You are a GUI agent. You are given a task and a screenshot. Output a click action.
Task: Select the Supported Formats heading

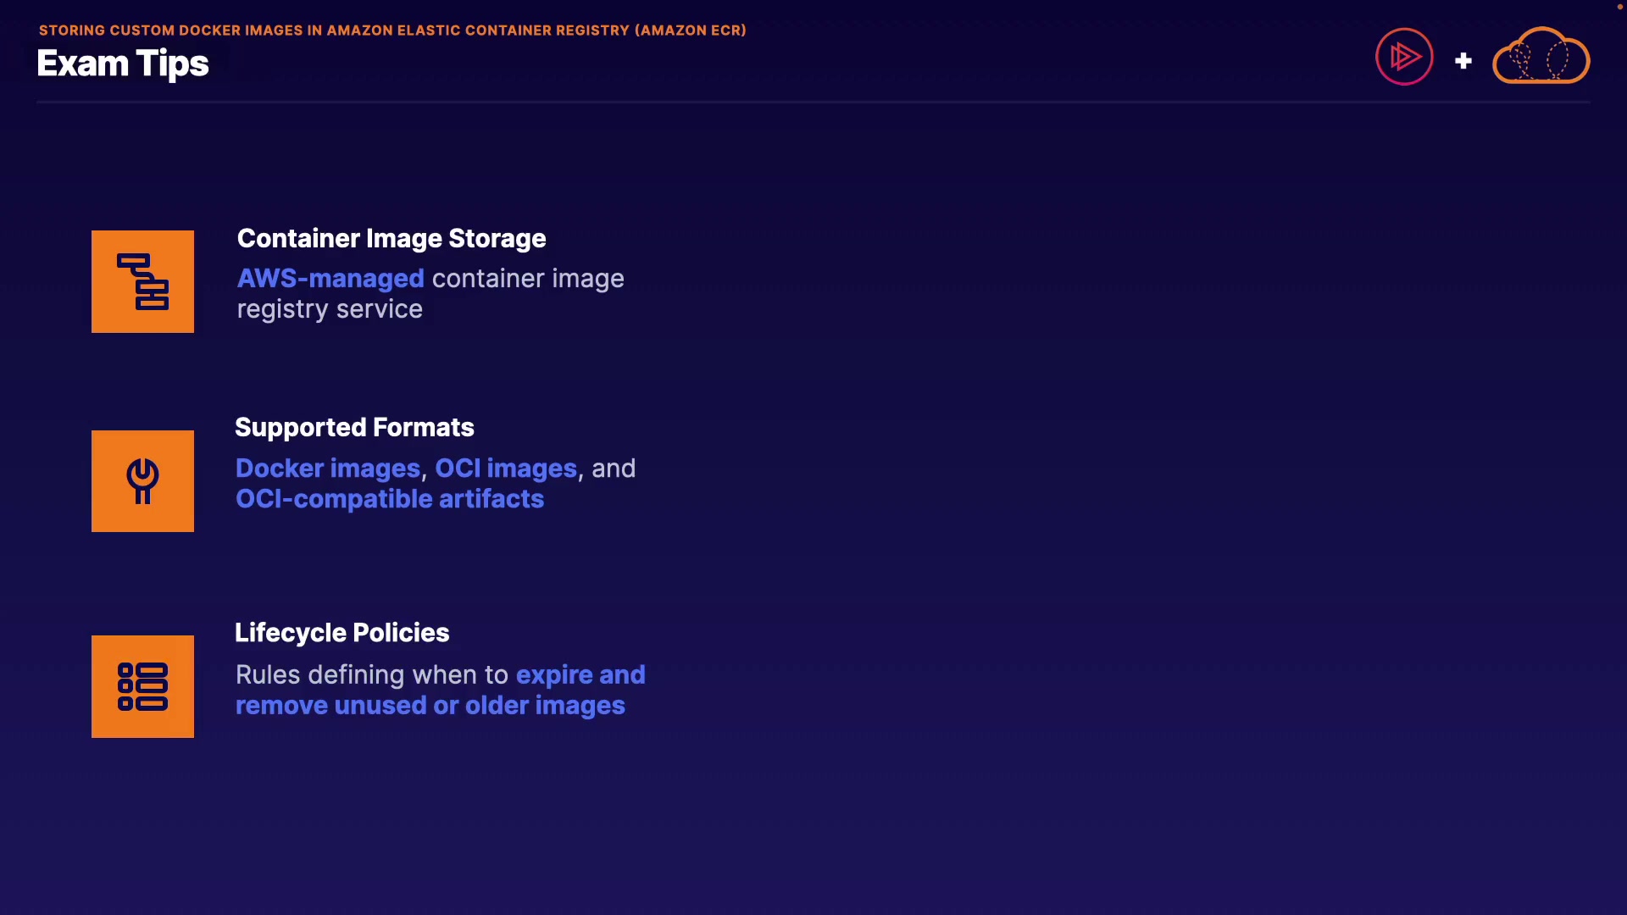[x=354, y=428]
